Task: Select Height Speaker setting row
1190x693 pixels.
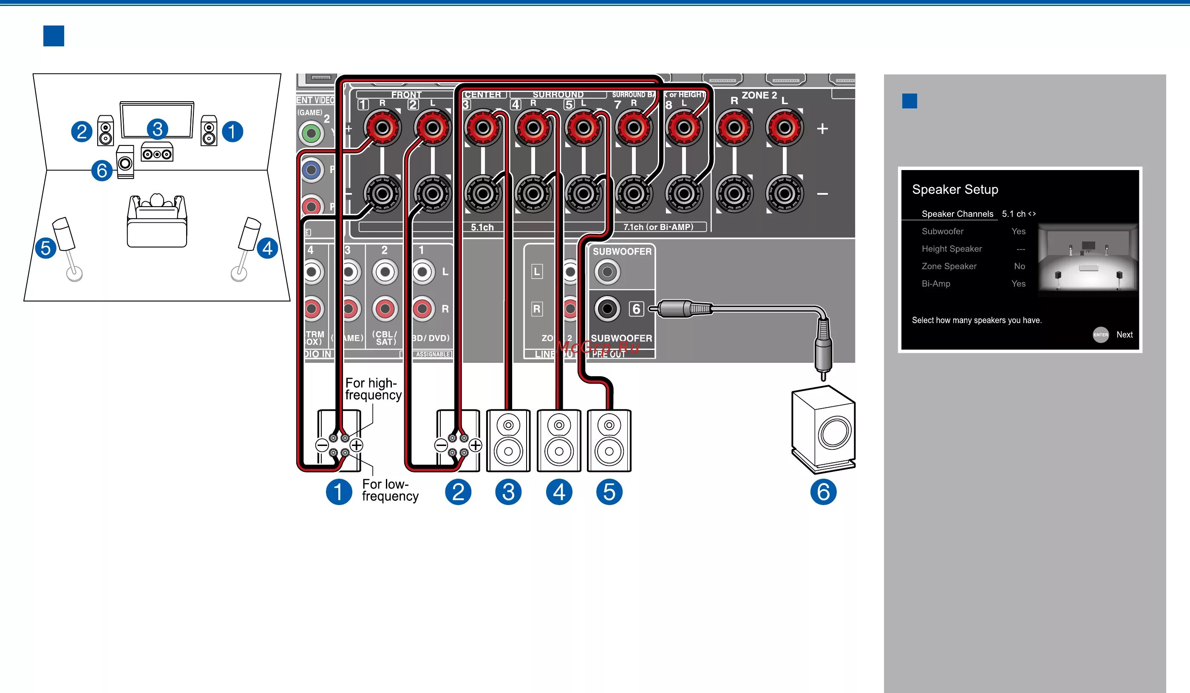Action: [973, 249]
